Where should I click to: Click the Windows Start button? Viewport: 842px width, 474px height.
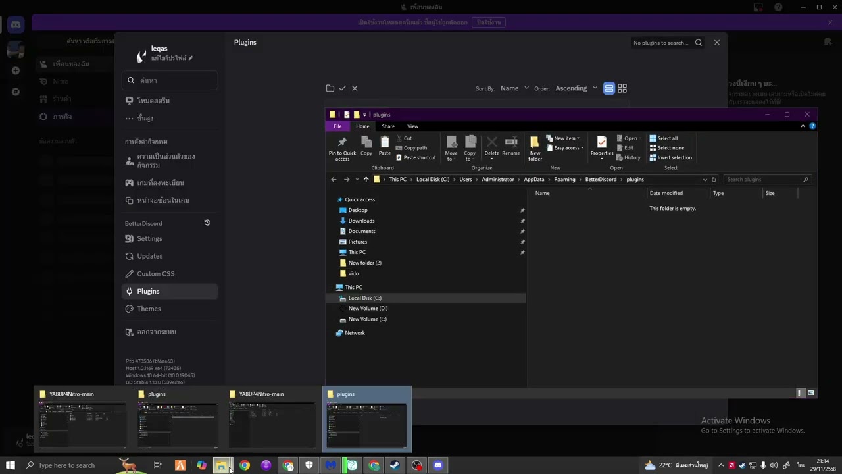click(10, 465)
